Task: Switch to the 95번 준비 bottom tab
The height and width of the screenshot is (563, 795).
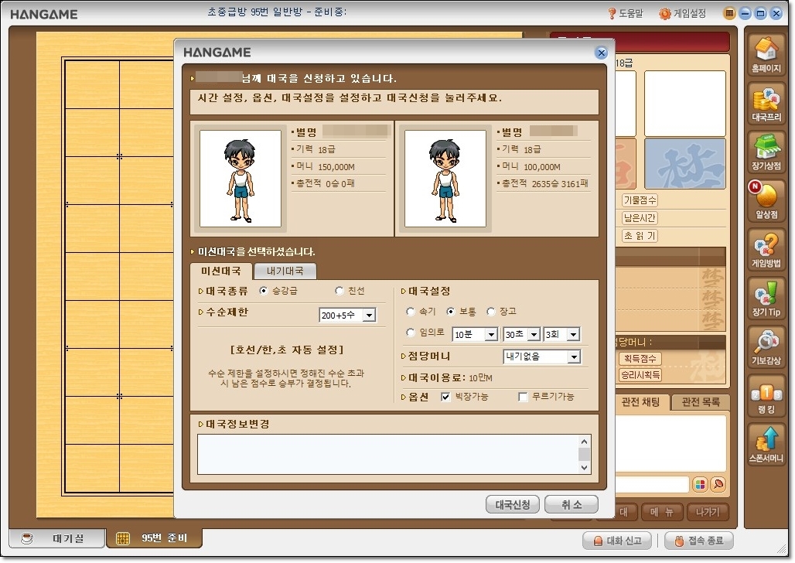Action: [x=155, y=538]
